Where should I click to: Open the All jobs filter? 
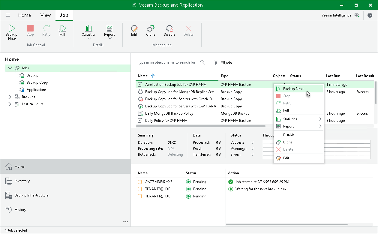coord(223,62)
